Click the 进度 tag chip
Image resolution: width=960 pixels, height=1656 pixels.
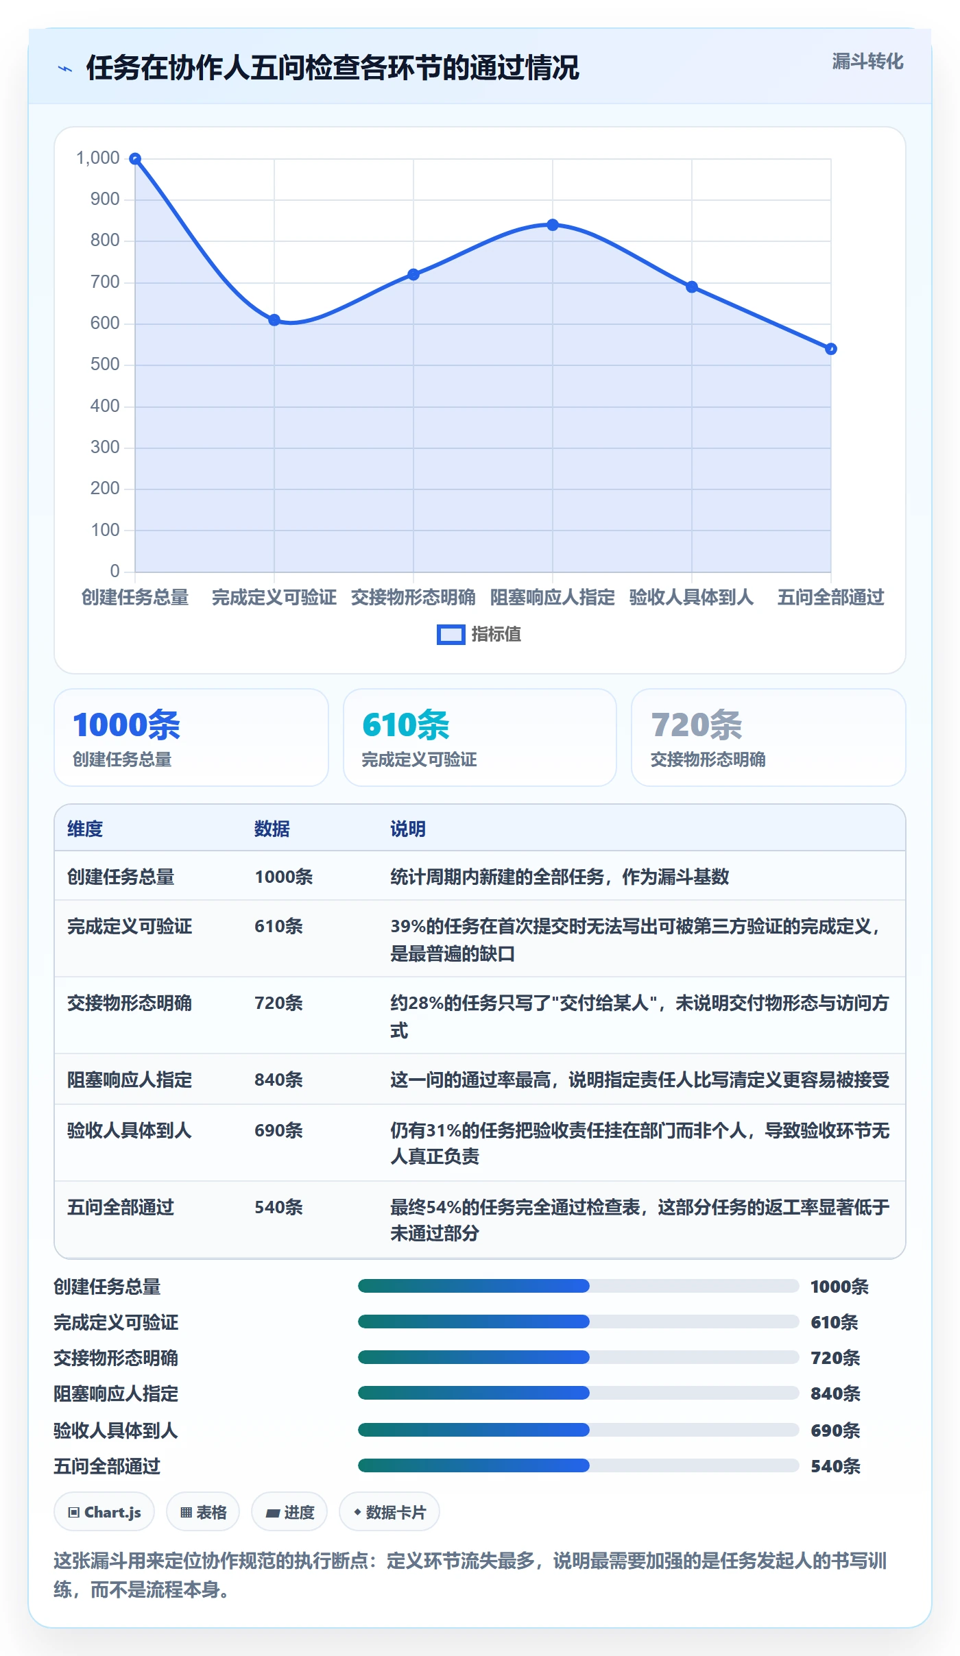289,1511
